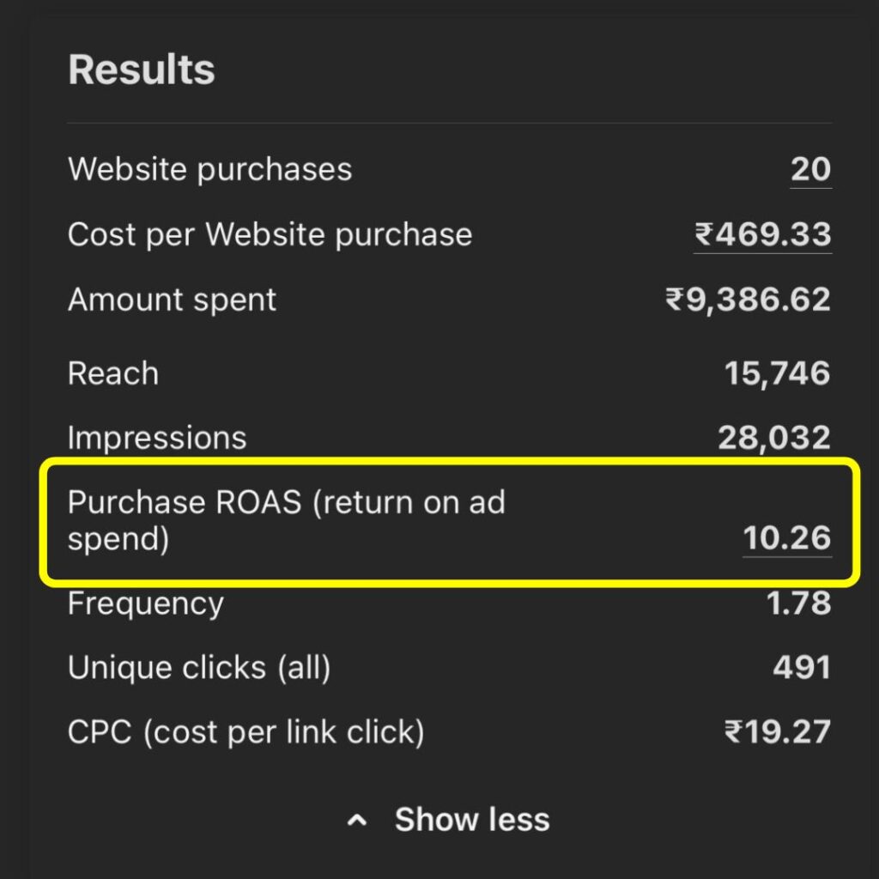Collapse the results with Show less
This screenshot has height=879, width=879.
point(471,820)
